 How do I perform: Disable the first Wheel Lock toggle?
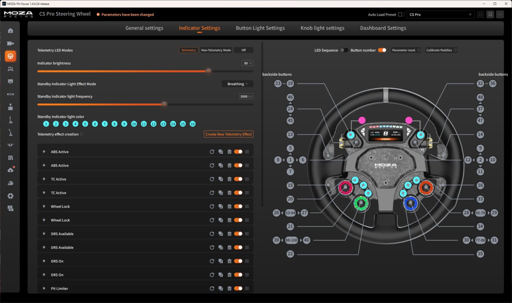[x=238, y=206]
